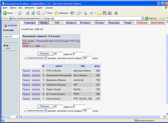The width and height of the screenshot is (168, 123).
Task: Open the Избранное menu
Action: click(29, 8)
